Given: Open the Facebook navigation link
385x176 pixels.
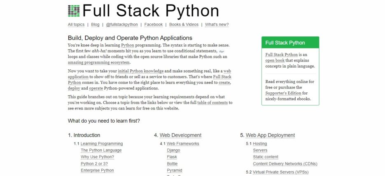Looking at the screenshot, I should coord(154,25).
